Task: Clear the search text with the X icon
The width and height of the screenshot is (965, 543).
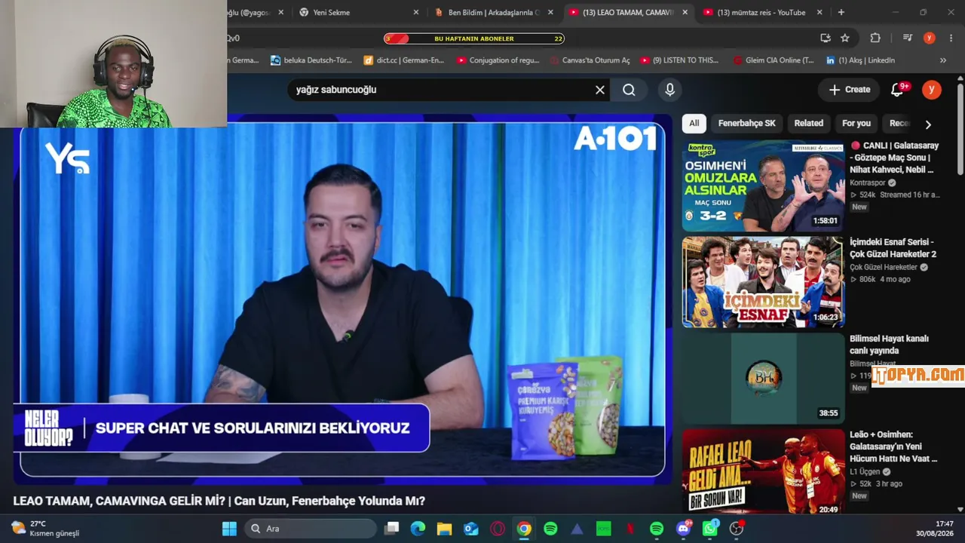Action: pyautogui.click(x=600, y=90)
